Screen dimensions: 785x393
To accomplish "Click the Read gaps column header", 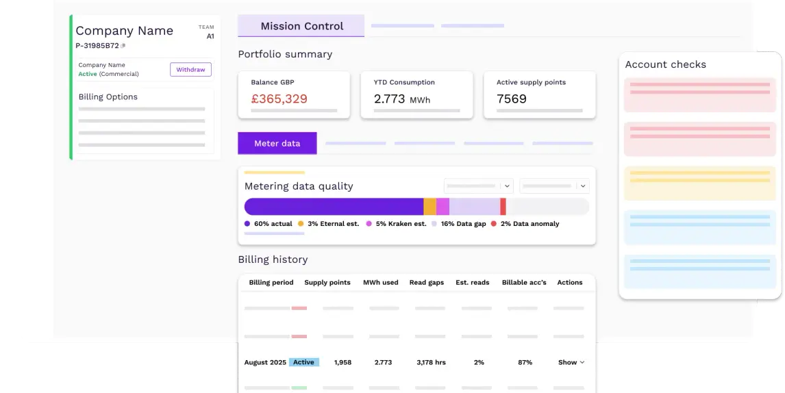I will coord(427,282).
